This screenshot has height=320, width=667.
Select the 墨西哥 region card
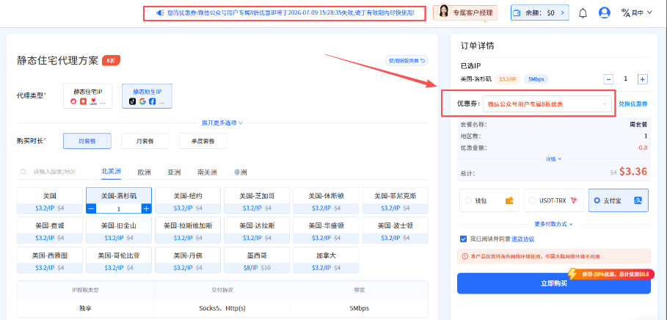[257, 260]
